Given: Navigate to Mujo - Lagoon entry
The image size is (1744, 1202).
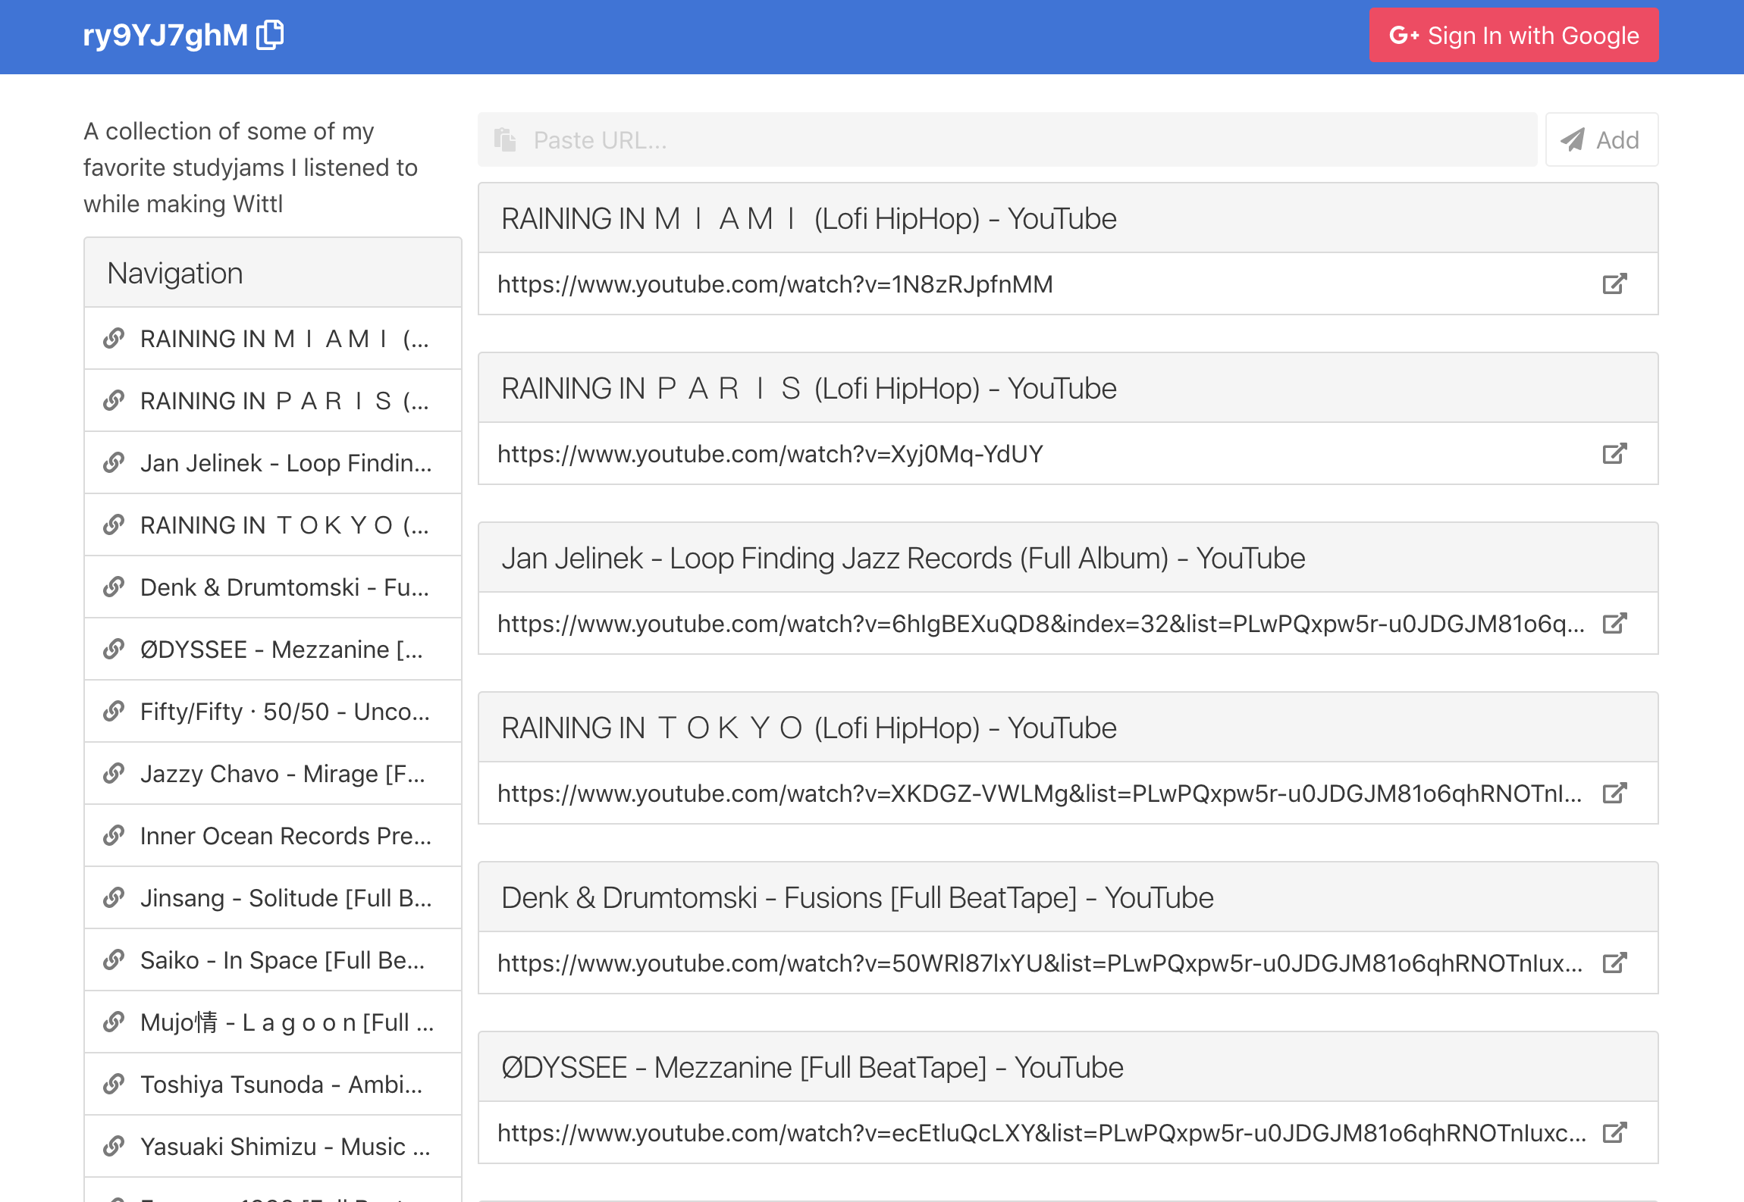Looking at the screenshot, I should point(273,1022).
